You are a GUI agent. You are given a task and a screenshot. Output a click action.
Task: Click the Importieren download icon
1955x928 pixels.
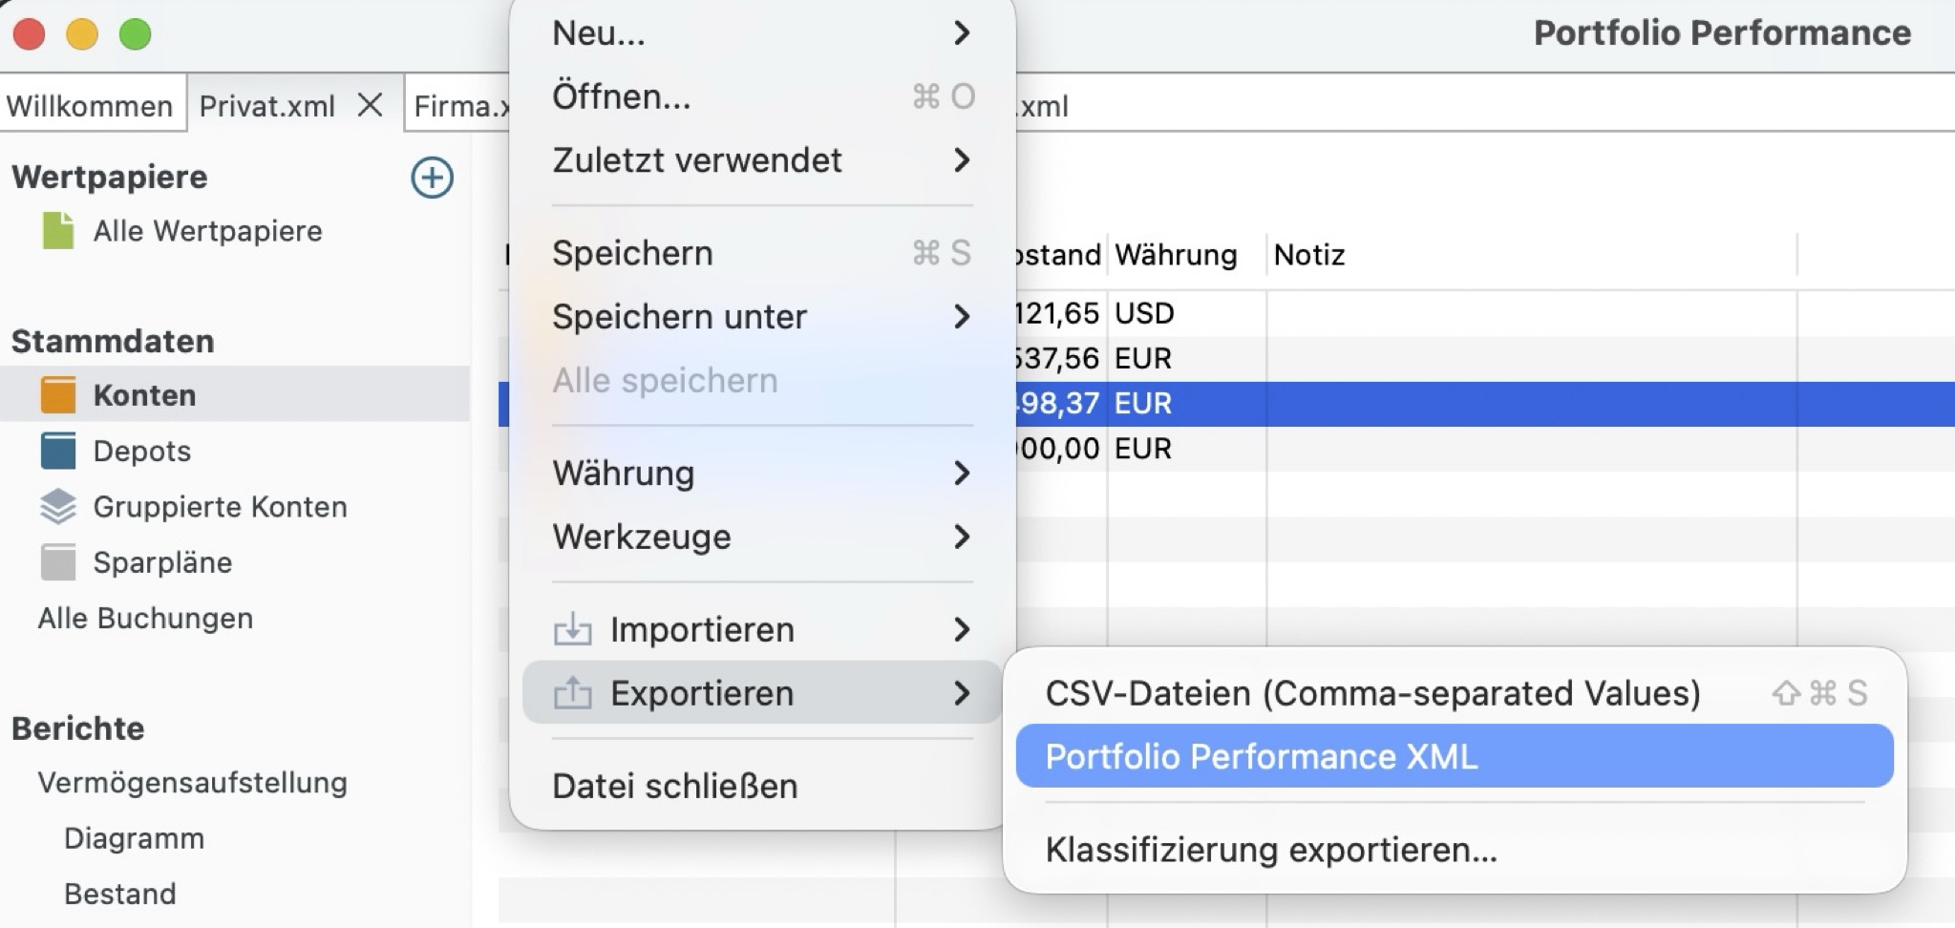[573, 628]
